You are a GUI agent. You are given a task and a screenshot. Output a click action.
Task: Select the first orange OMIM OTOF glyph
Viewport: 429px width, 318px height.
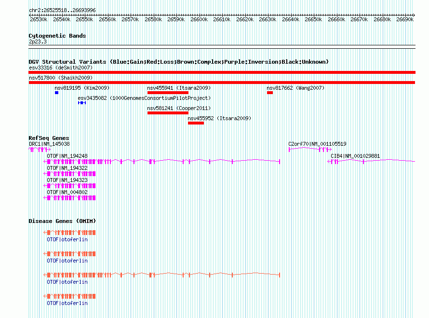[69, 233]
